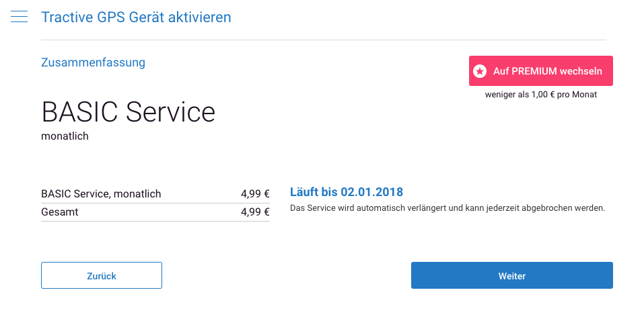Continue with the Weiter button
642x325 pixels.
(x=512, y=275)
